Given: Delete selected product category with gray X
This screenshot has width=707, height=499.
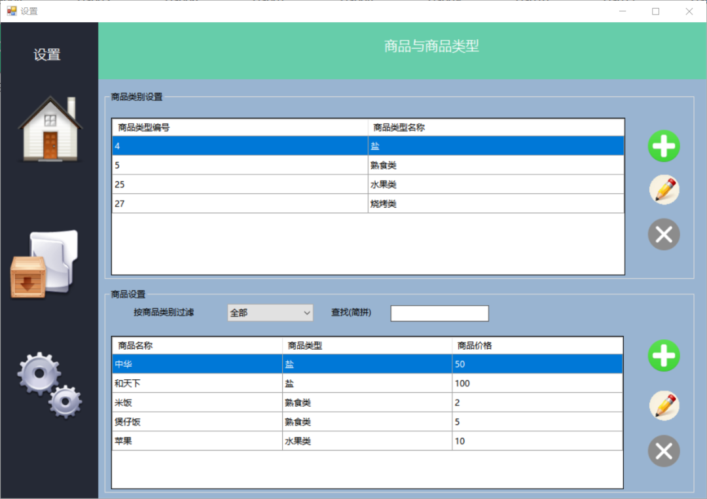Looking at the screenshot, I should pos(664,234).
